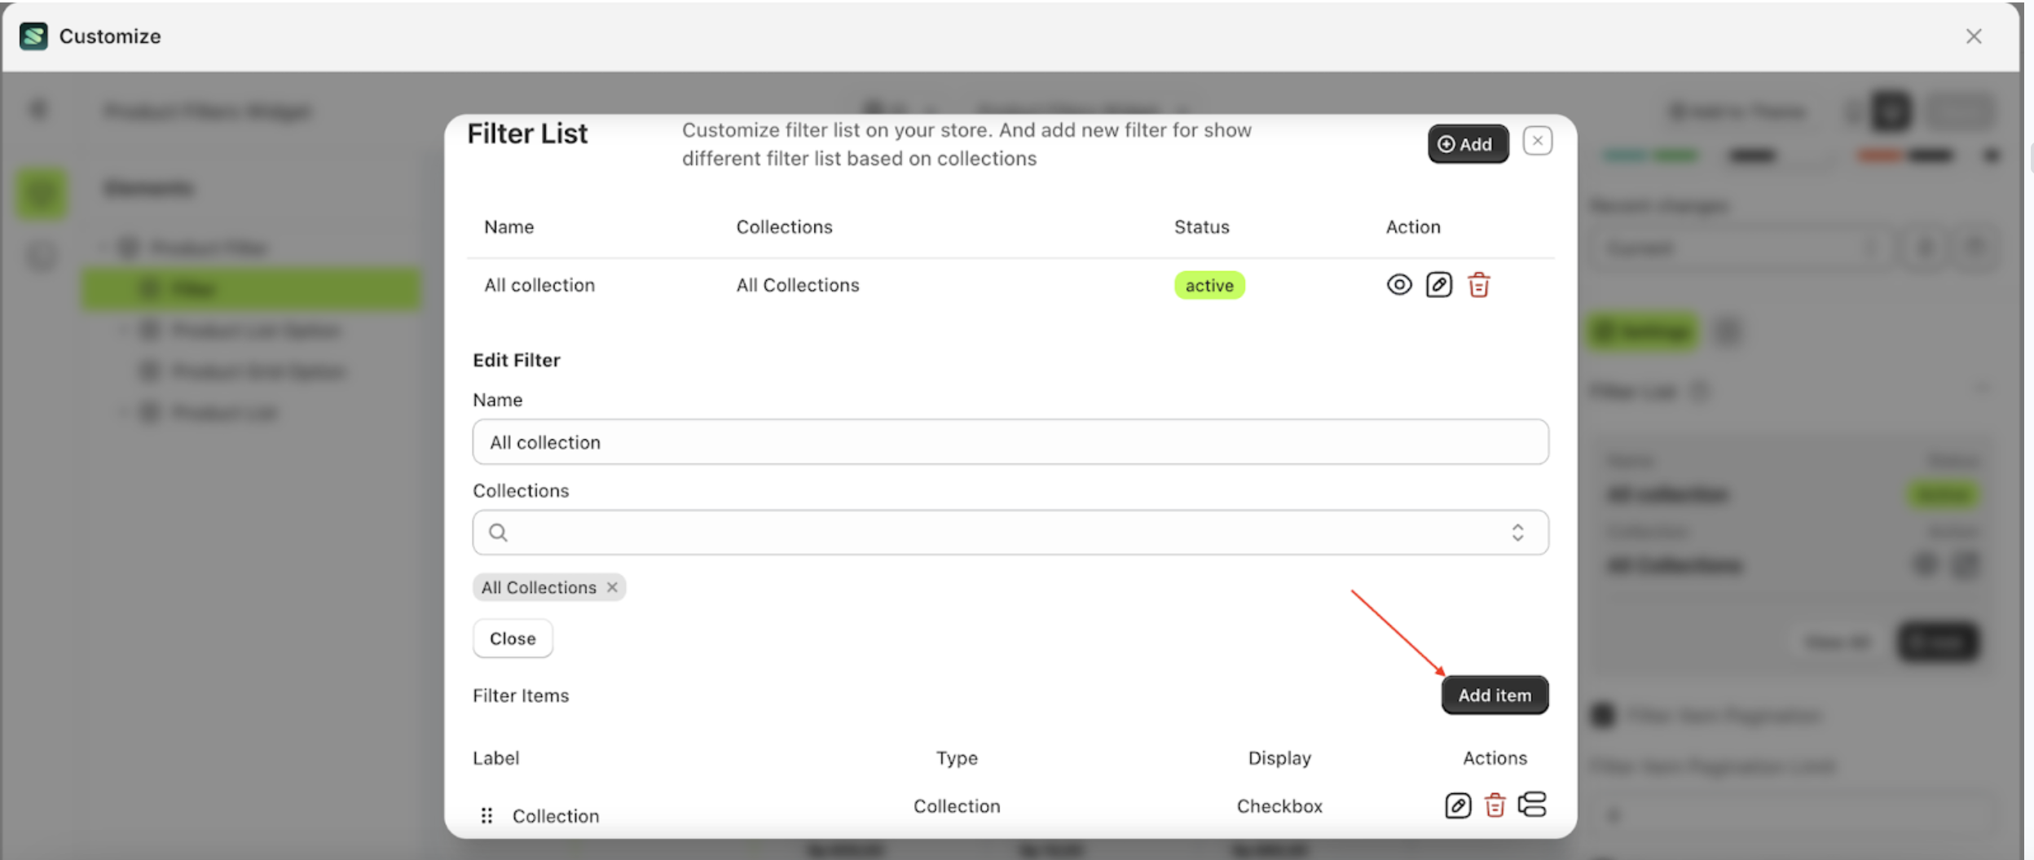
Task: Click the Add button to create a new filter
Action: point(1468,143)
